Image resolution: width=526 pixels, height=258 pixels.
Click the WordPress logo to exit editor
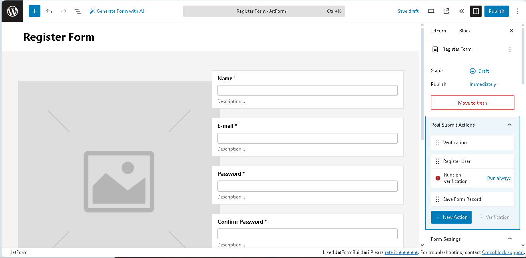click(x=12, y=11)
